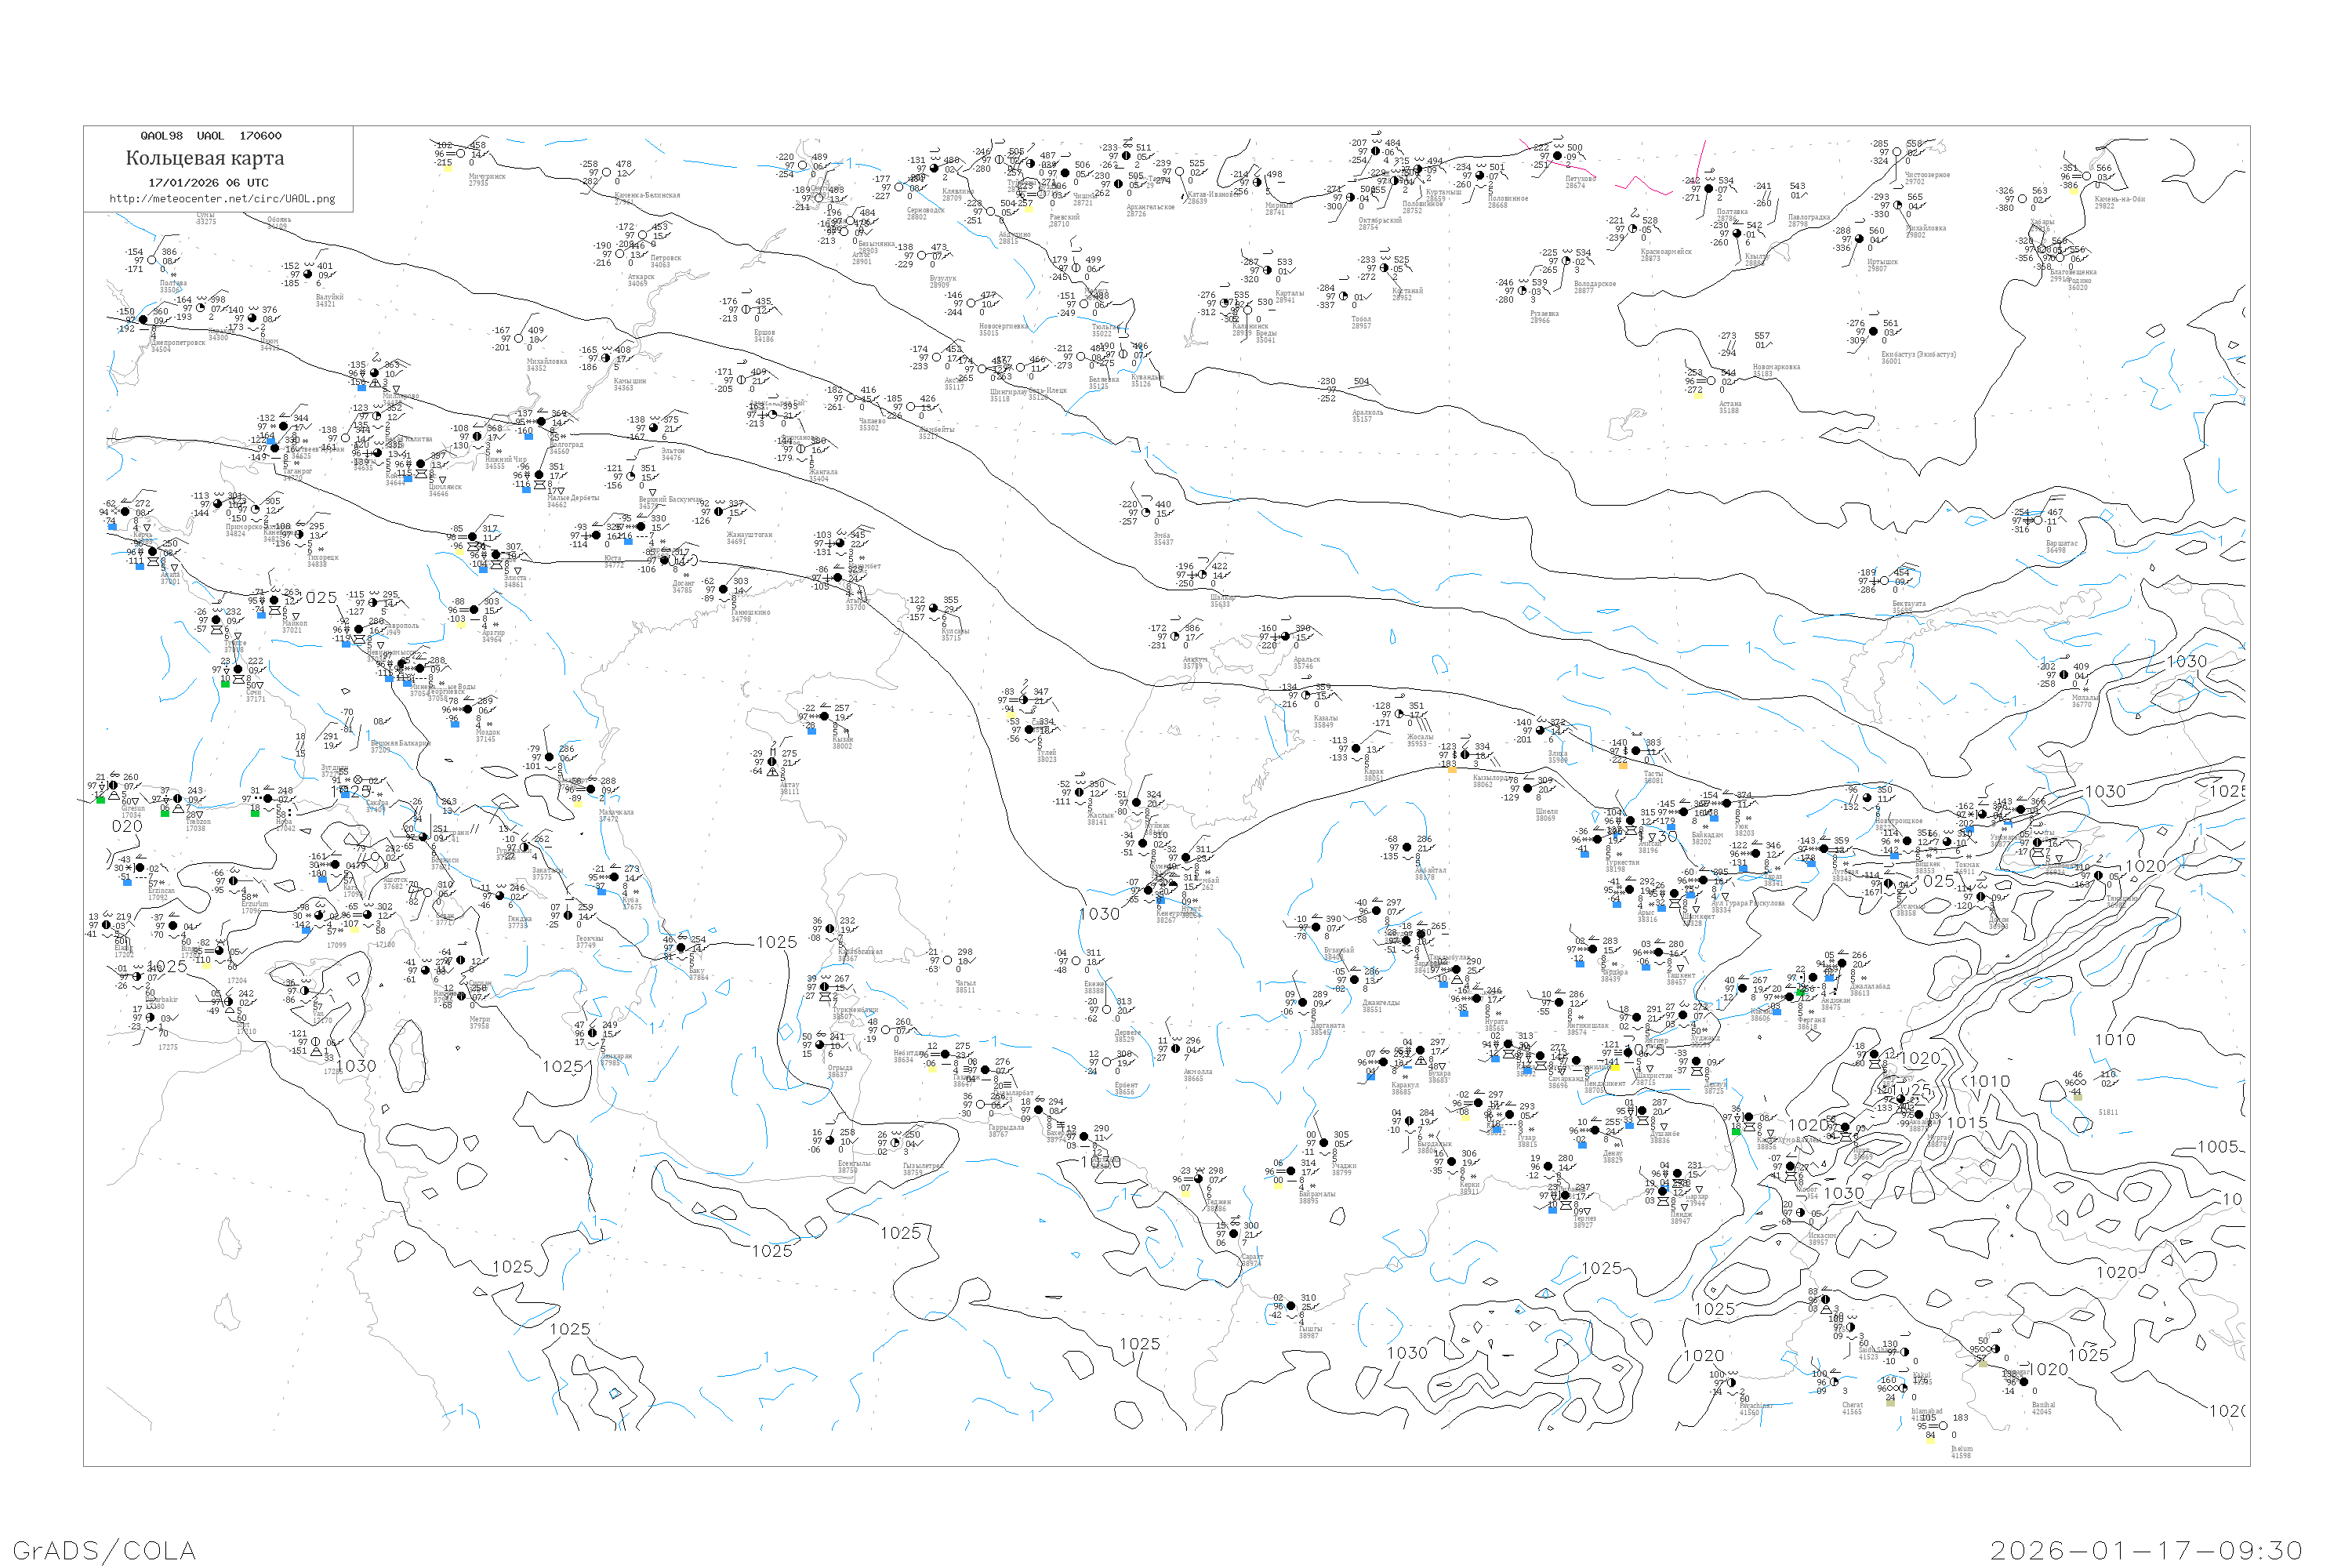2352x1568 pixels.
Task: Click the green square near Фергана station
Action: tap(1801, 993)
